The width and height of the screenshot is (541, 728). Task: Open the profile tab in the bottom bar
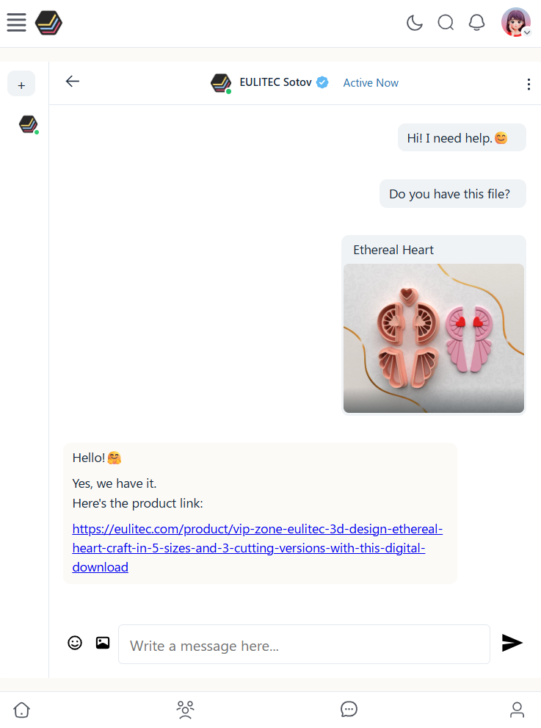pyautogui.click(x=518, y=710)
